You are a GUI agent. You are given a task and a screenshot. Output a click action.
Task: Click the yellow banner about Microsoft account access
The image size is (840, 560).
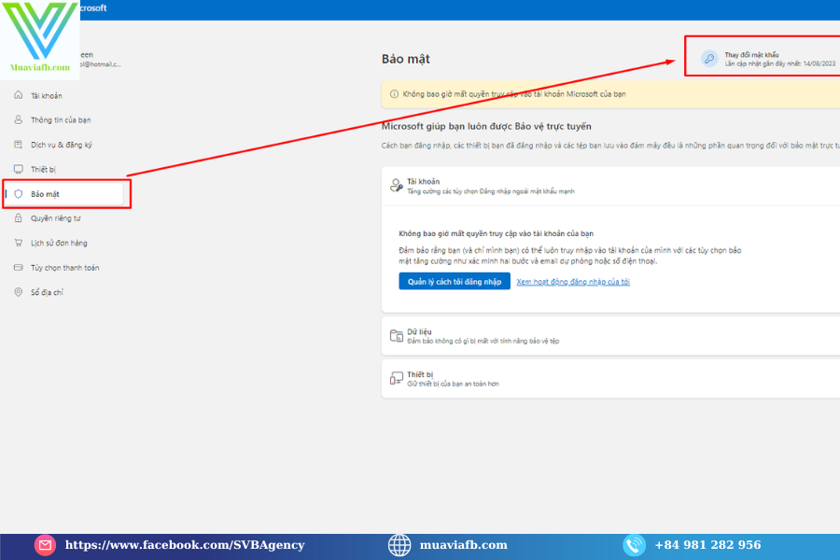(610, 93)
